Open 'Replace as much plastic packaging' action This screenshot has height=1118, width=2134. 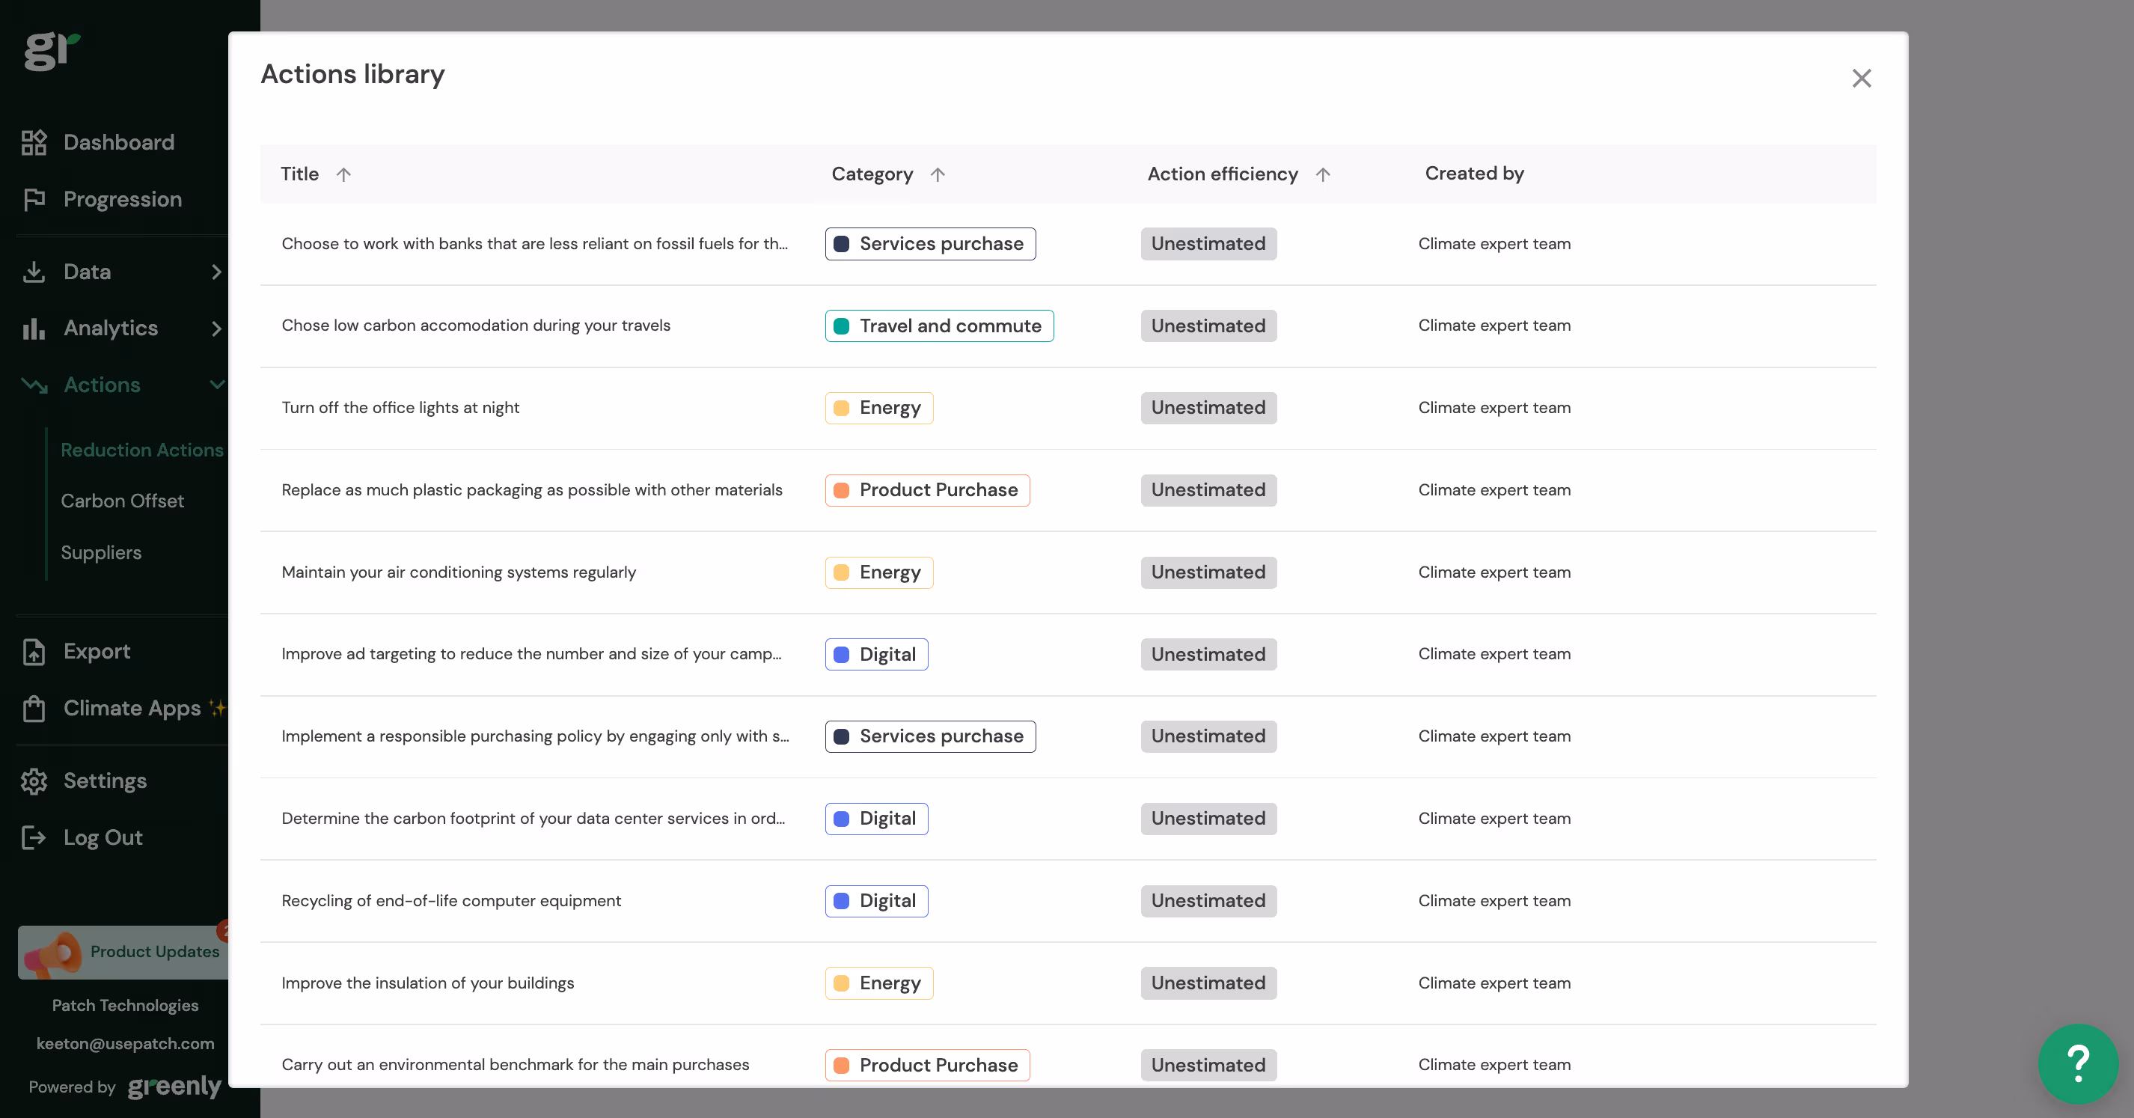[x=1068, y=490]
